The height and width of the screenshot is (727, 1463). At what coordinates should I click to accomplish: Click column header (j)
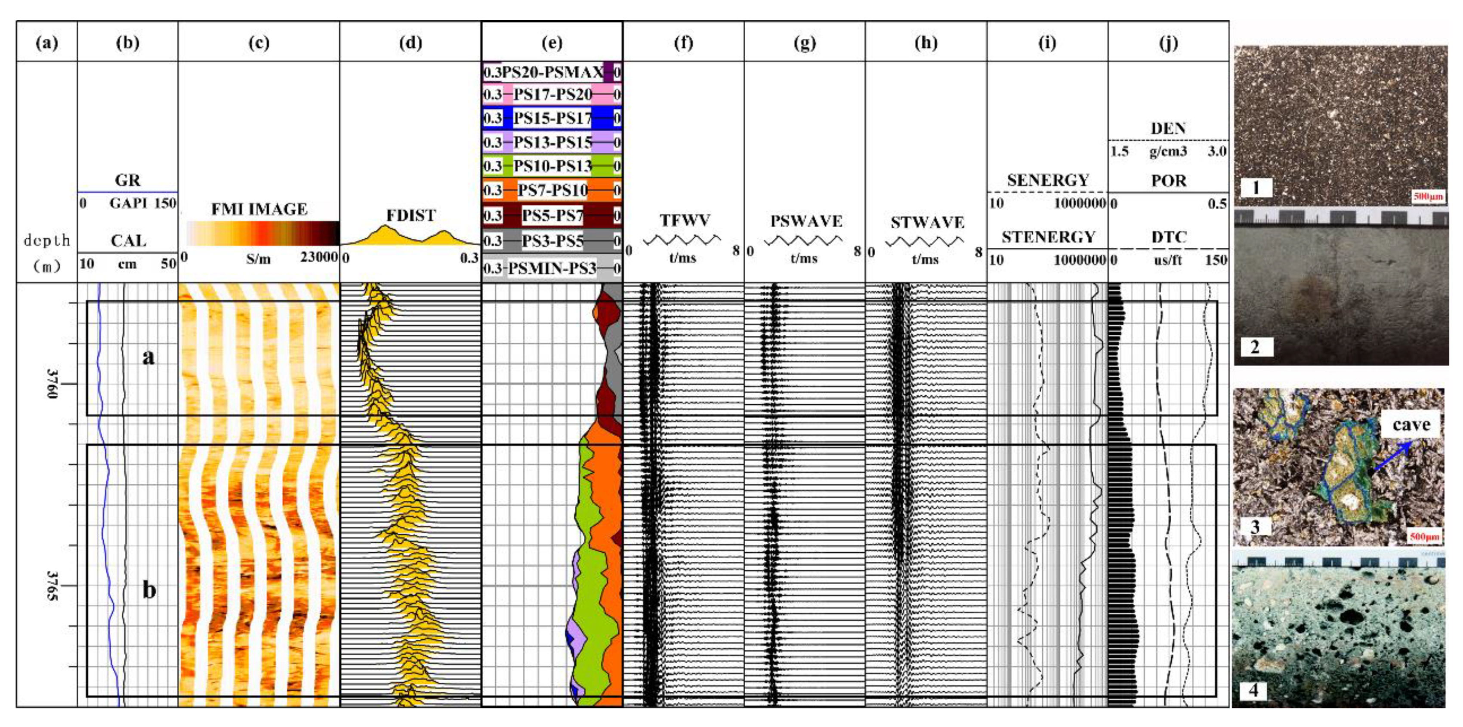pos(1168,43)
